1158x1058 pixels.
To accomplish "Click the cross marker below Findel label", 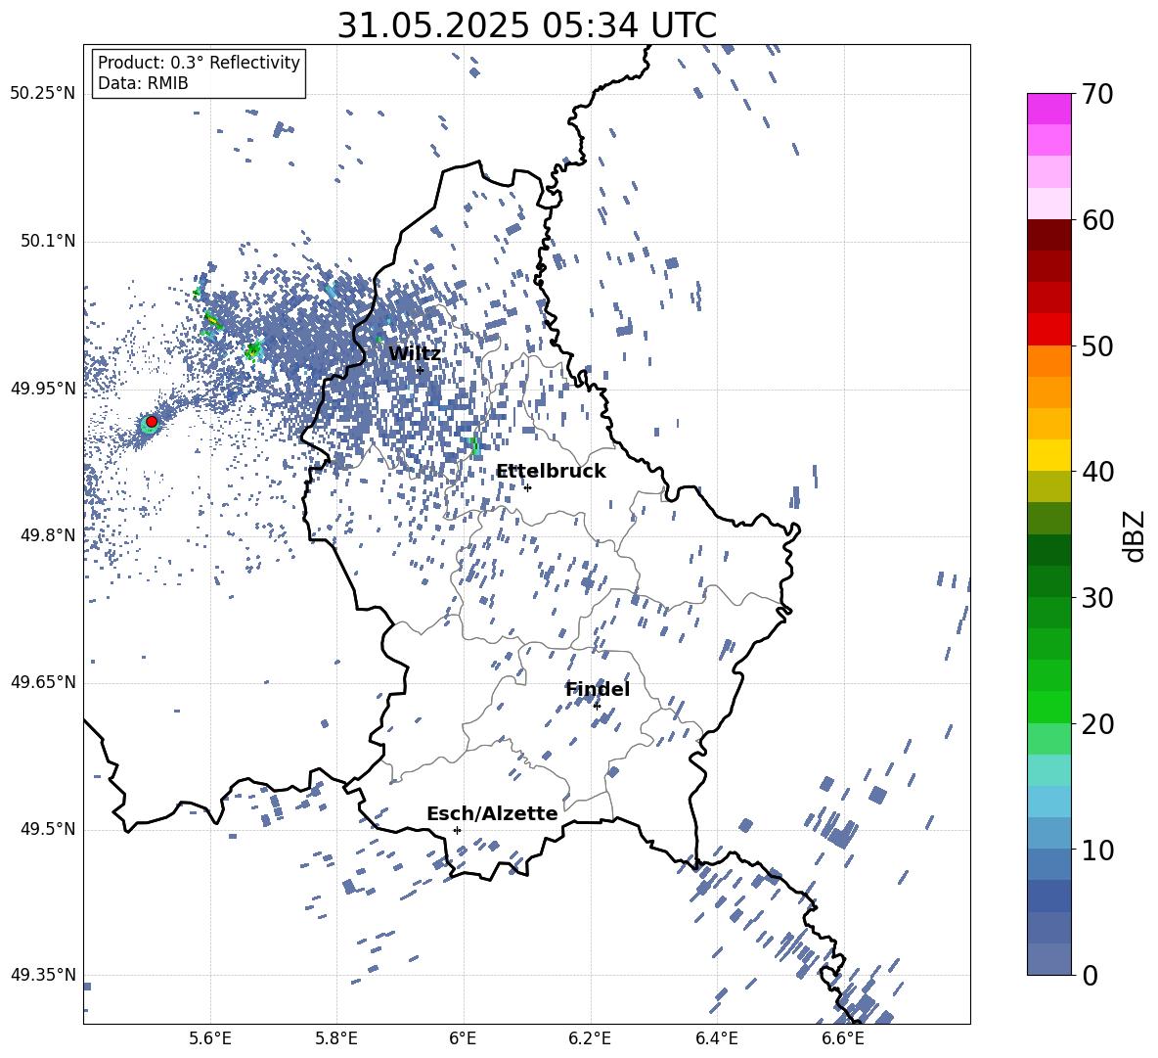I will (x=597, y=706).
